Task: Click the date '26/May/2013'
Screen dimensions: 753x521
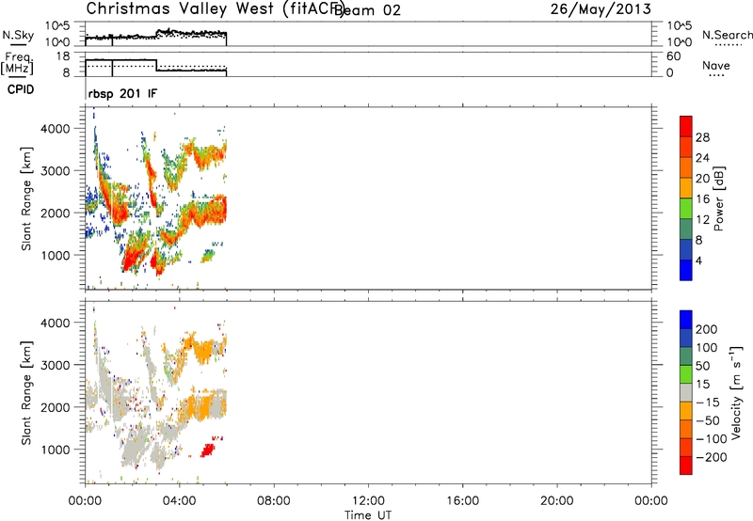Action: click(x=601, y=9)
